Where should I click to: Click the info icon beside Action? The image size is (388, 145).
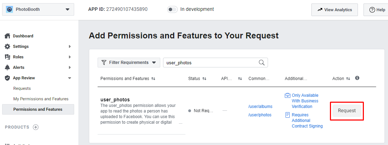(x=357, y=78)
